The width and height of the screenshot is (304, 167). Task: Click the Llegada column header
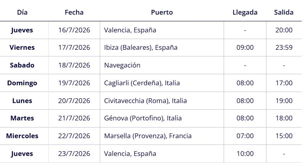click(x=245, y=12)
